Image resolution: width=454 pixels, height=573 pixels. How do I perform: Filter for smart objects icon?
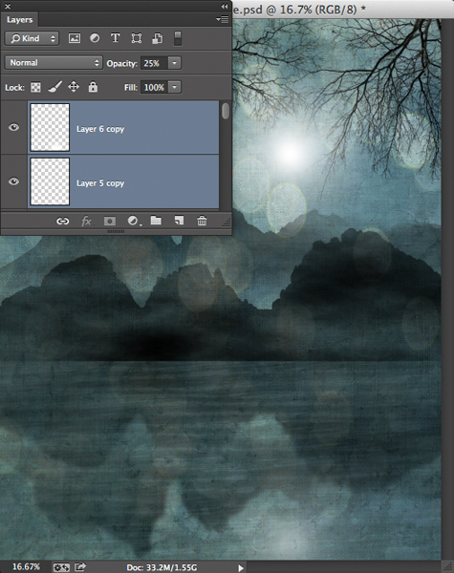[158, 38]
